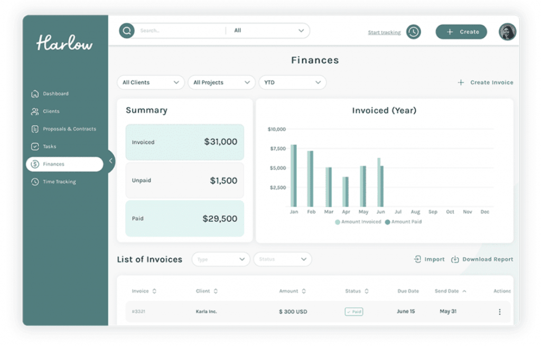
Task: Sort the list by Status column
Action: (x=367, y=291)
